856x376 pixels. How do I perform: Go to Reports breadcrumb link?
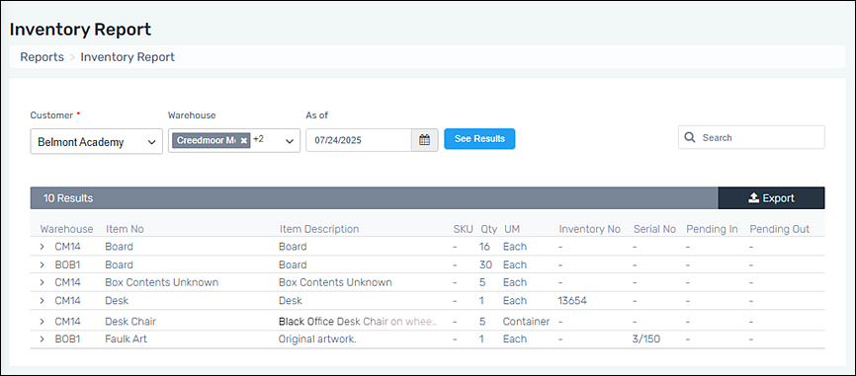coord(43,57)
